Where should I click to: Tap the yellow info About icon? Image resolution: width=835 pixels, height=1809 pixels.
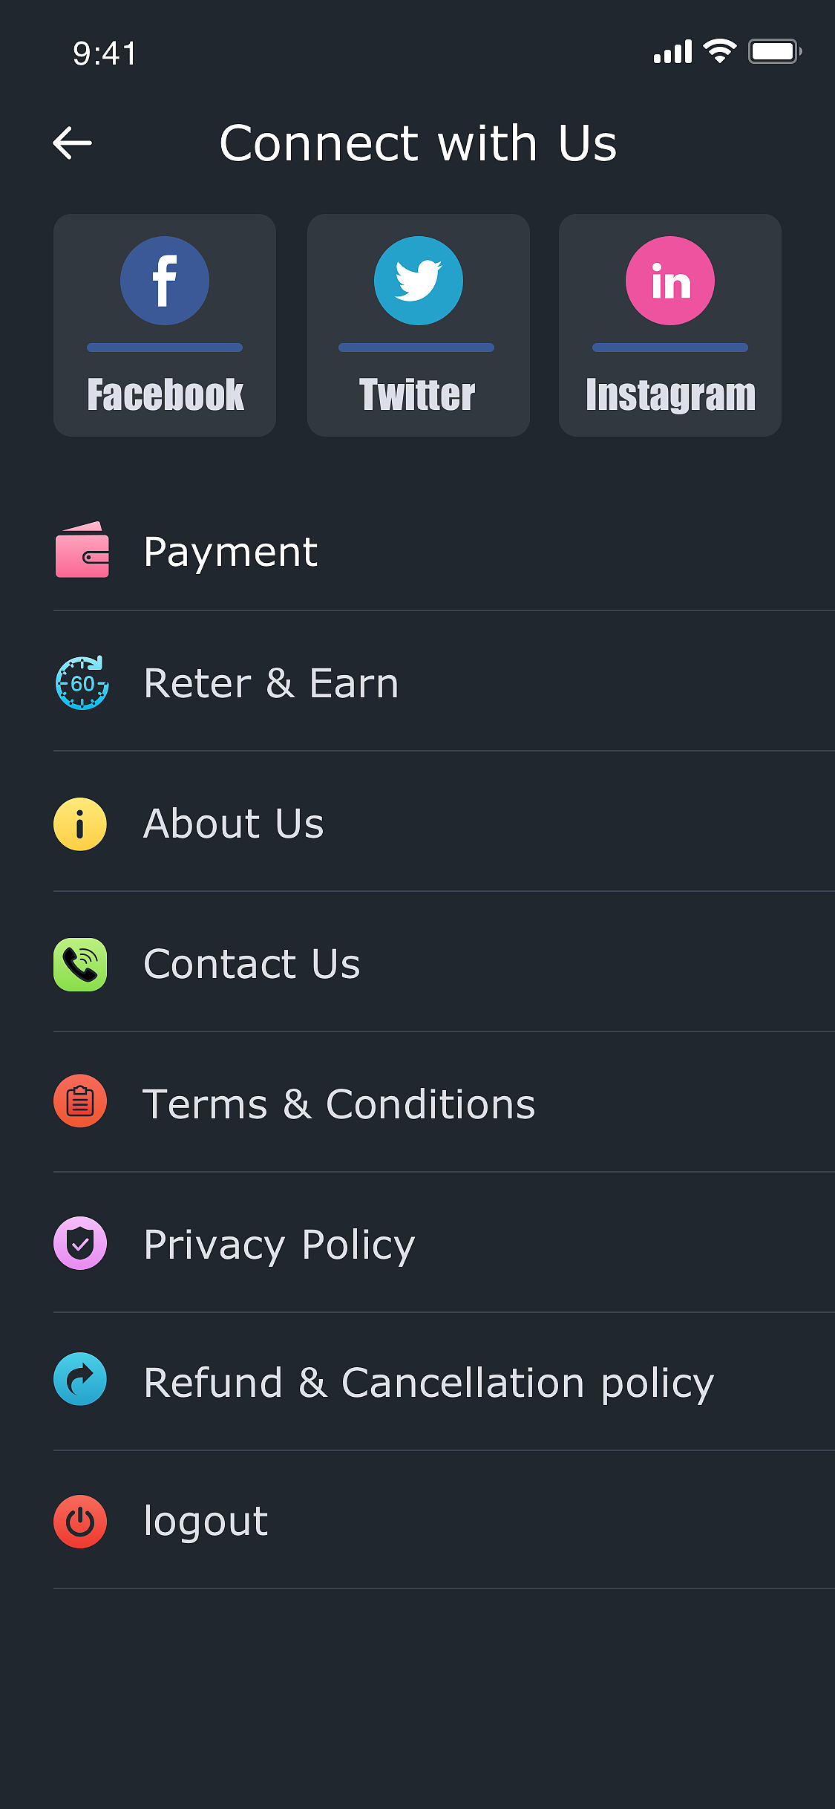[x=80, y=824]
